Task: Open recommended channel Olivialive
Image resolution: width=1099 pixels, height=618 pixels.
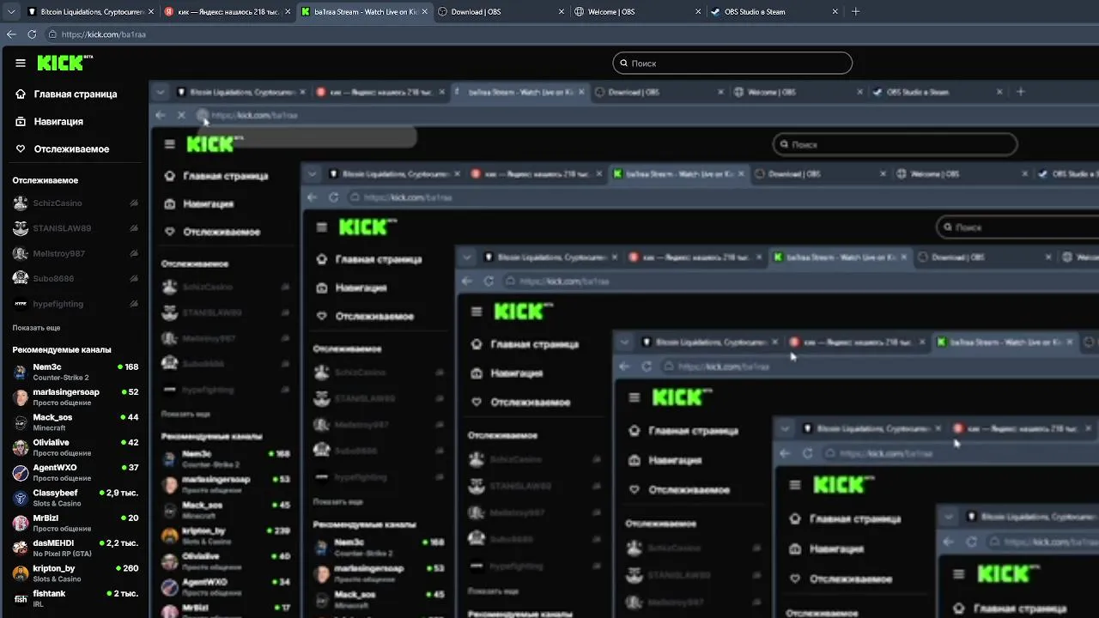Action: 75,447
